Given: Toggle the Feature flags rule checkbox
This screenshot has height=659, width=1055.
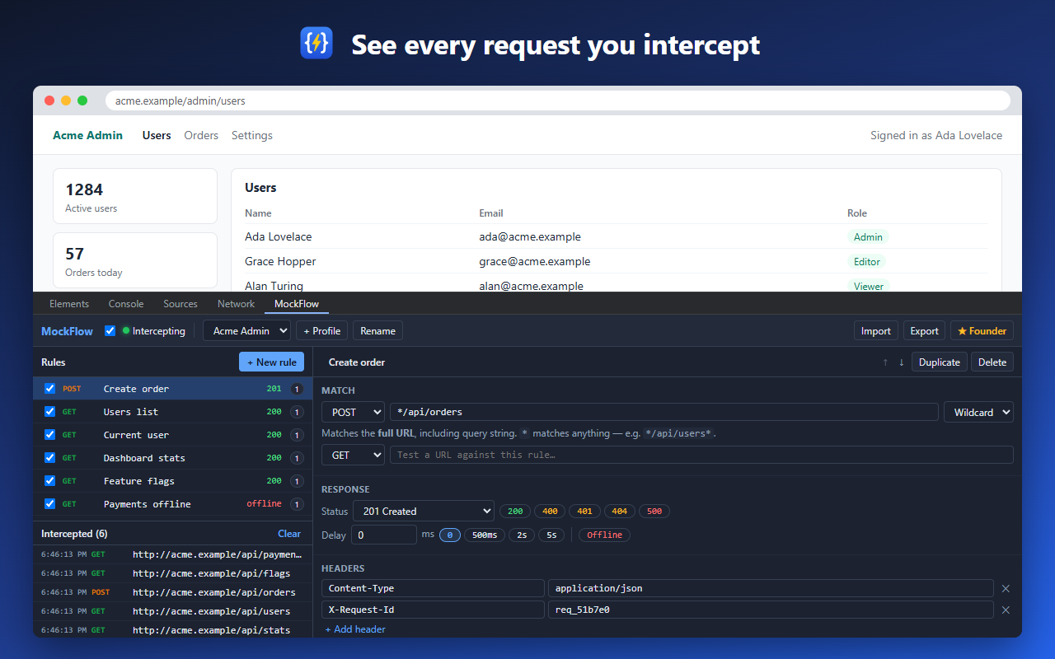Looking at the screenshot, I should [49, 481].
